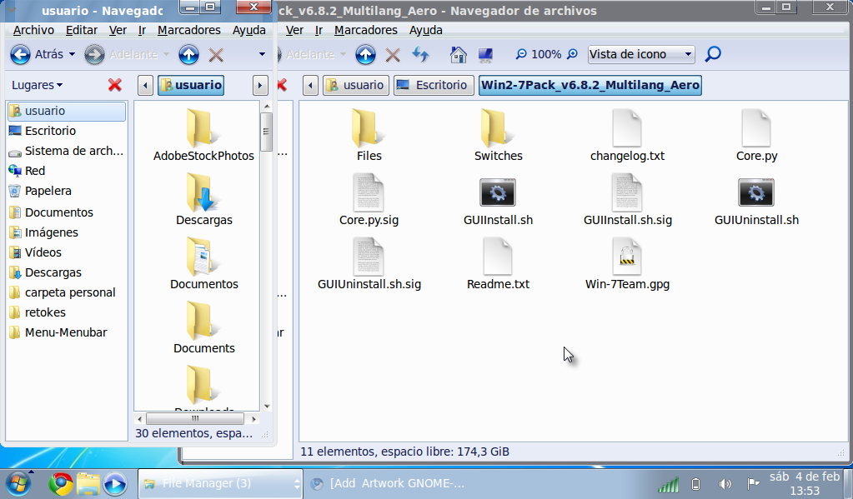The width and height of the screenshot is (853, 499).
Task: Click right path arrow in usuario window
Action: pos(260,85)
